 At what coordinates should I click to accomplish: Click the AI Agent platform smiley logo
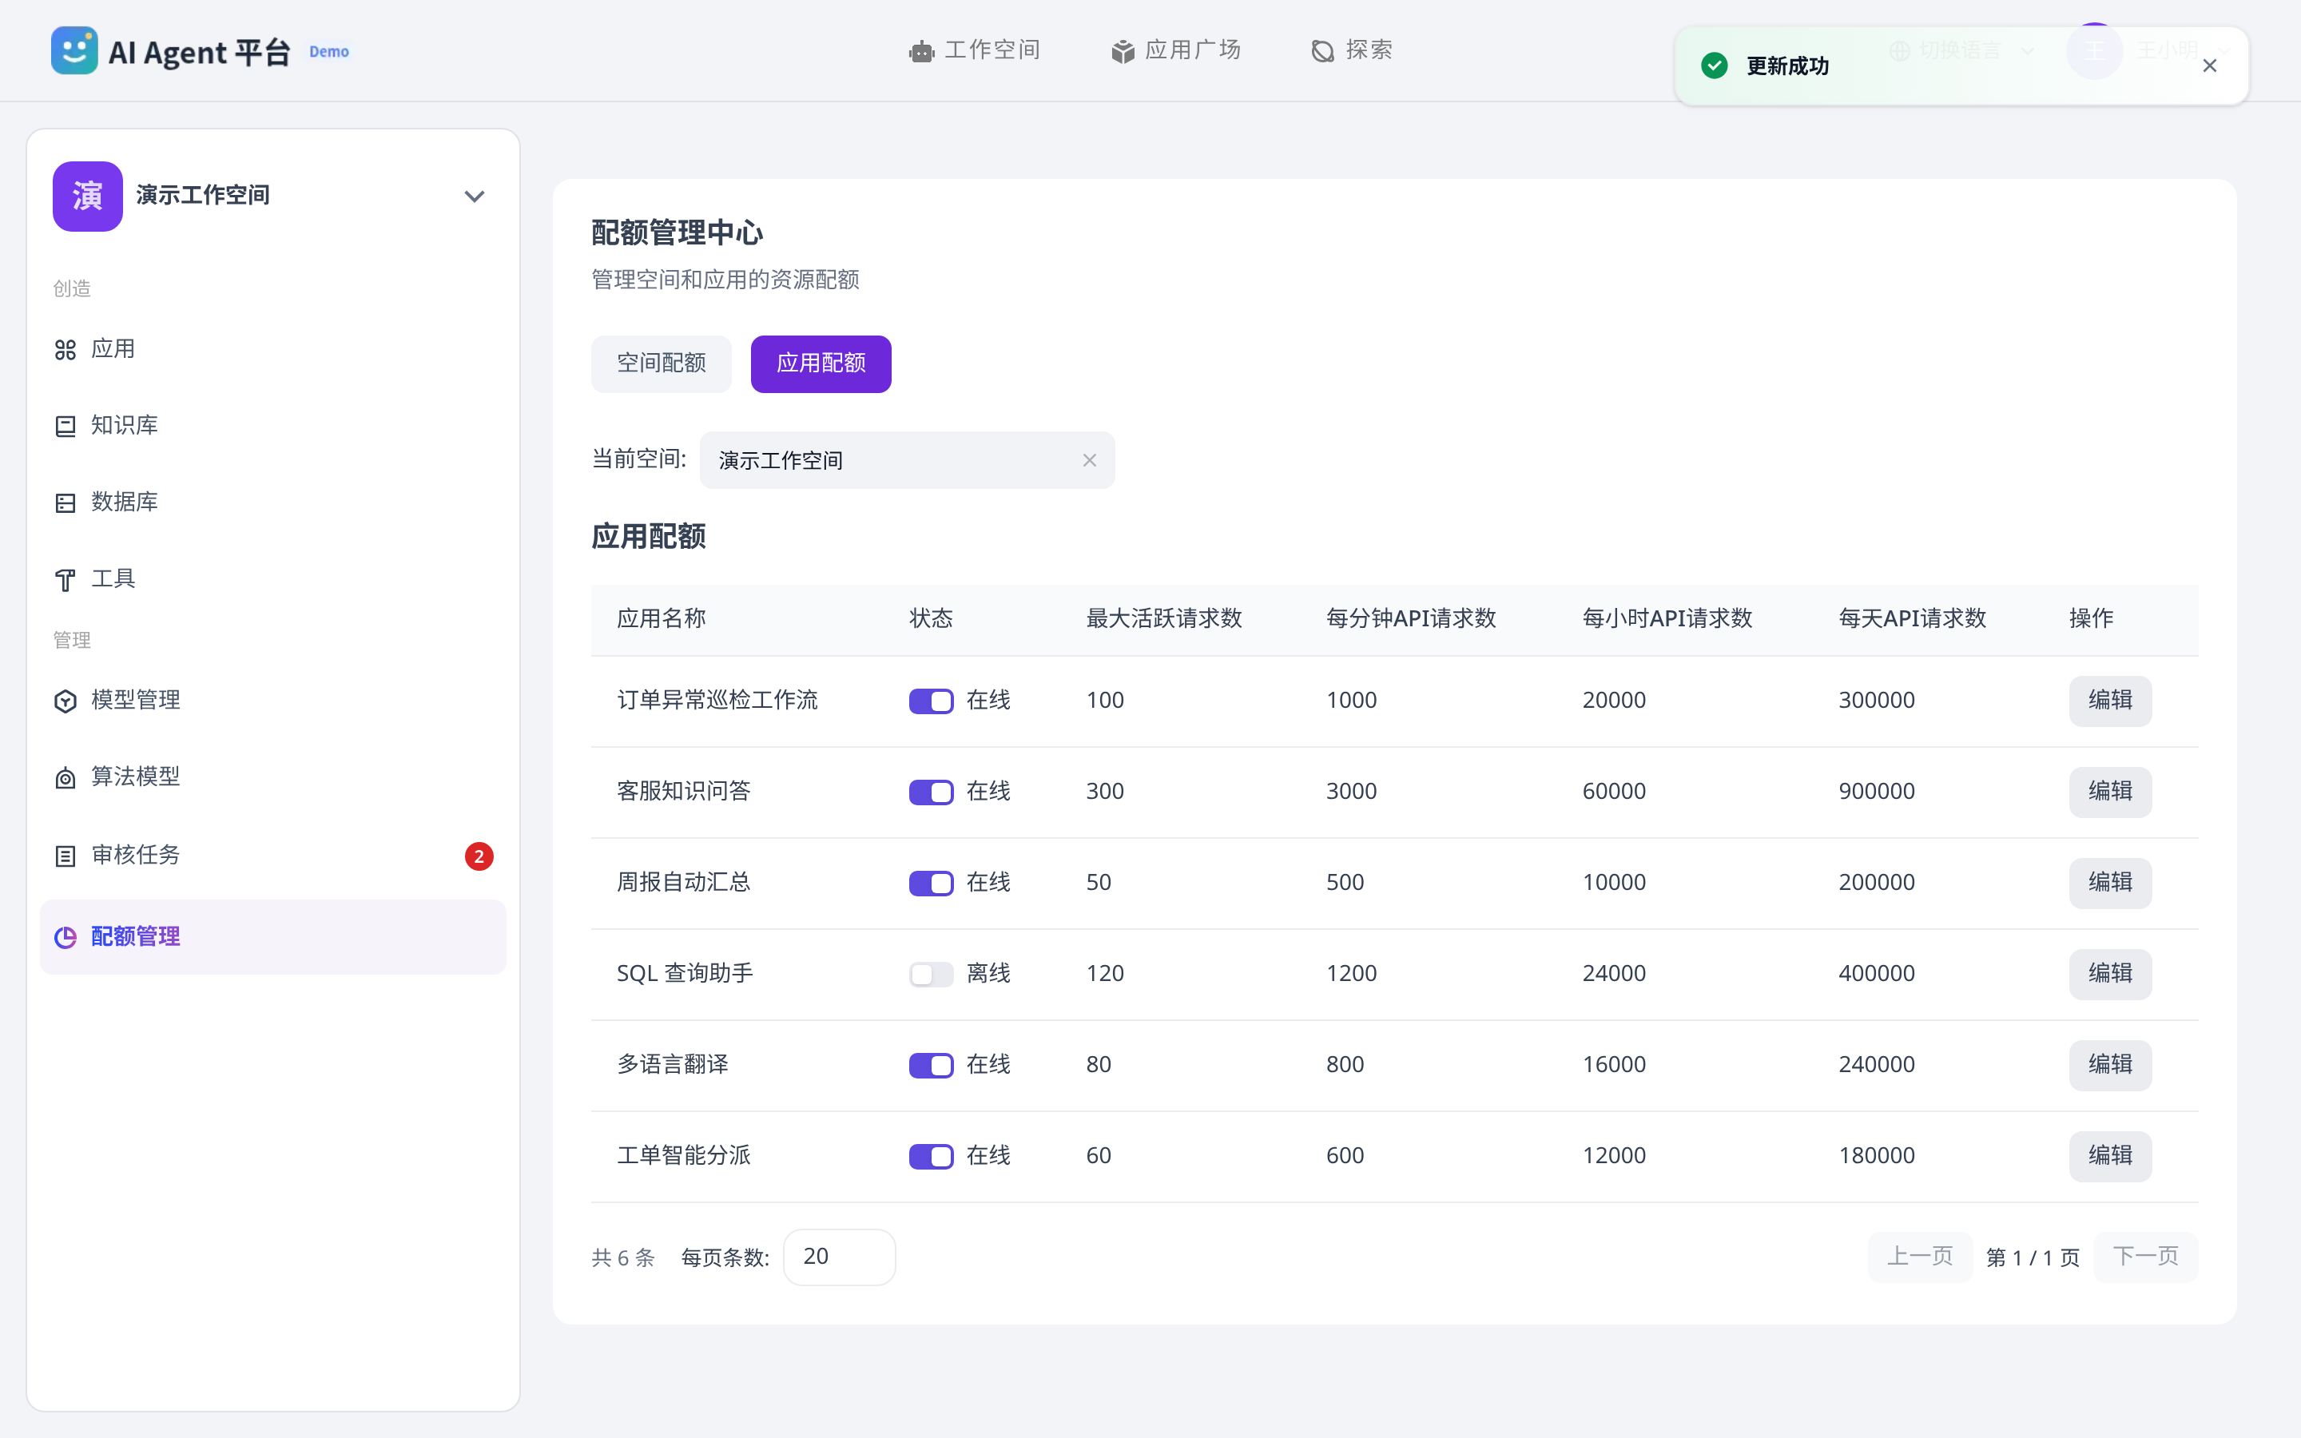[74, 50]
